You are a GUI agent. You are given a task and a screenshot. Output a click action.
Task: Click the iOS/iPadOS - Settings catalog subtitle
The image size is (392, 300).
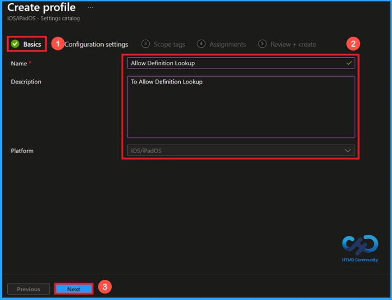43,18
